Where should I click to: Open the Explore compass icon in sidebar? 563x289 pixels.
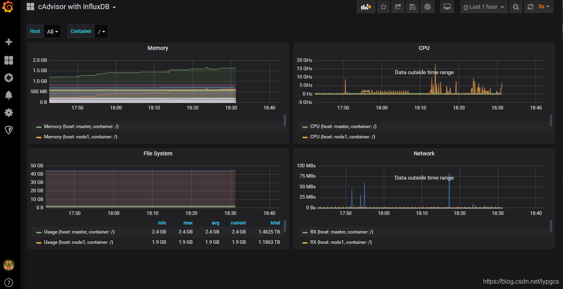click(x=8, y=78)
